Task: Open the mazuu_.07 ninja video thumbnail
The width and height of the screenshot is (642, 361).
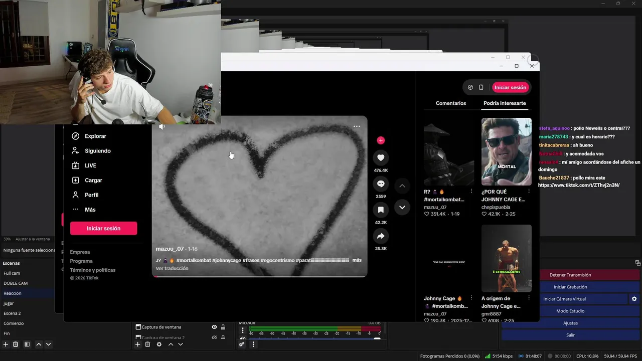Action: 449,151
